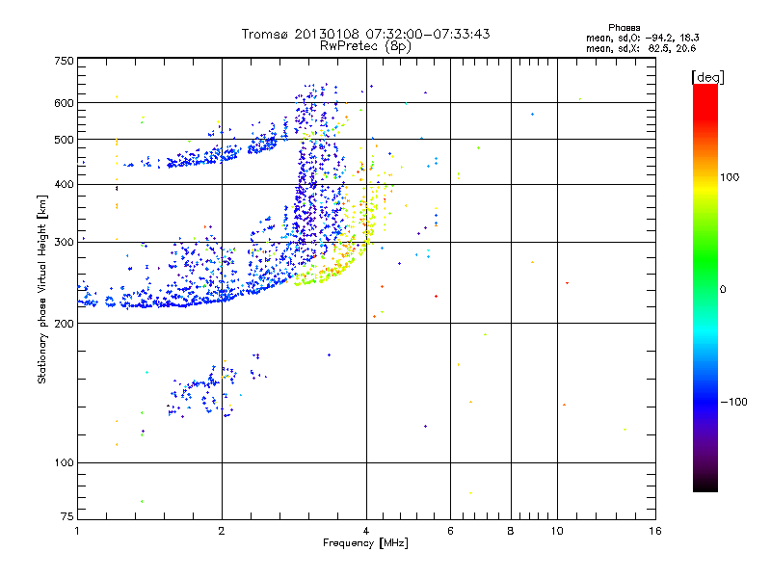The image size is (771, 578).
Task: Click the title "Tromsø 20130108 07:32:00-07:33:43"
Action: coord(365,34)
